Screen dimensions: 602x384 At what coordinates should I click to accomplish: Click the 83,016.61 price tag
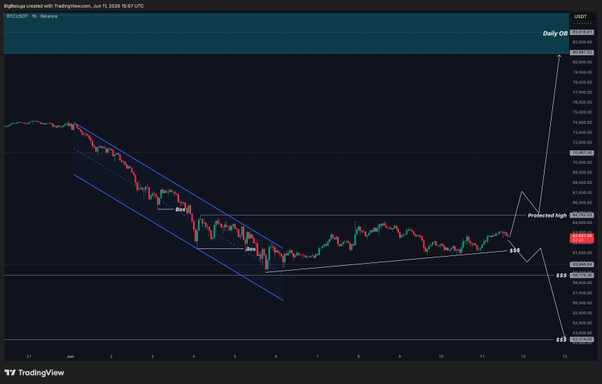click(x=582, y=32)
